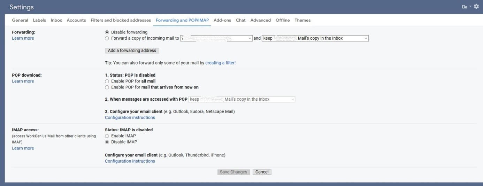This screenshot has height=186, width=483.
Task: Switch to the Labels tab
Action: coord(39,20)
